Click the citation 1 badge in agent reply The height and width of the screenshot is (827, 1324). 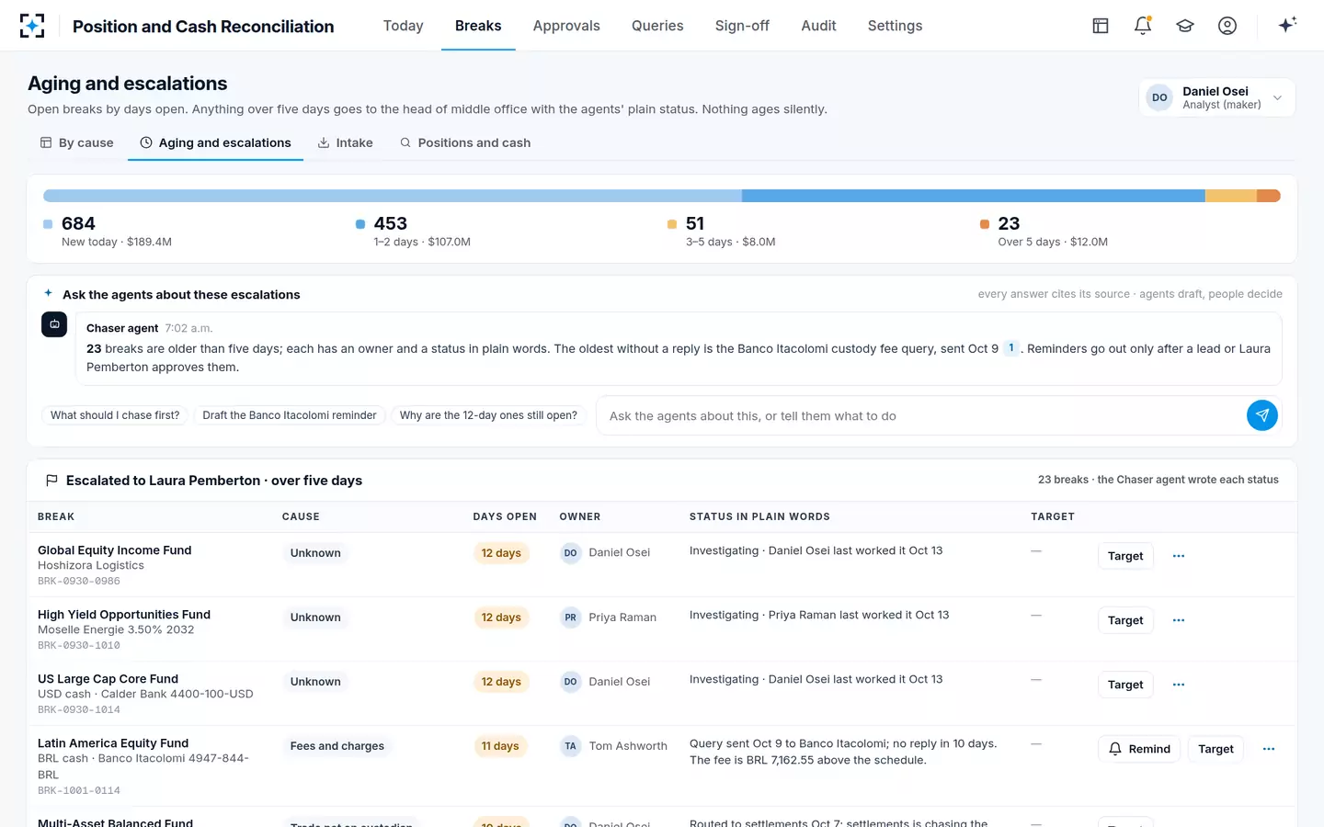click(1011, 348)
